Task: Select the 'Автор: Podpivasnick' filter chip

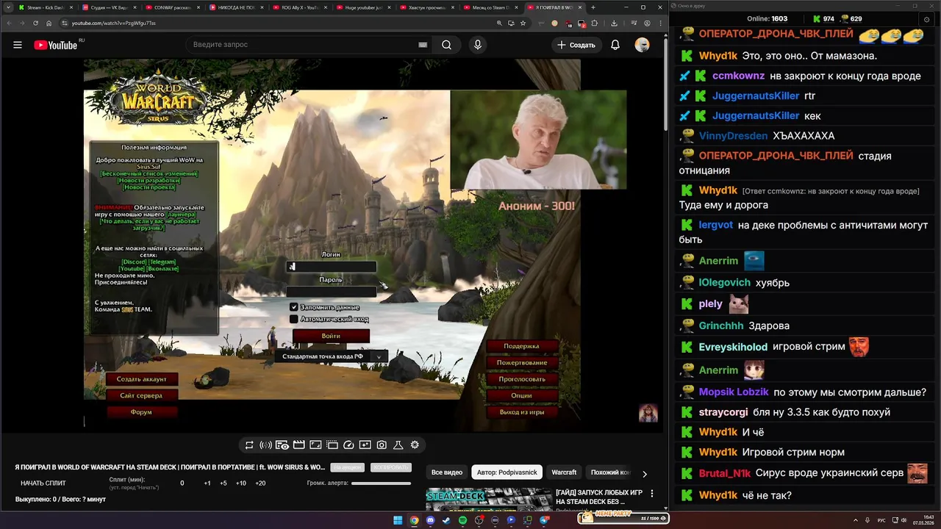Action: pyautogui.click(x=507, y=472)
